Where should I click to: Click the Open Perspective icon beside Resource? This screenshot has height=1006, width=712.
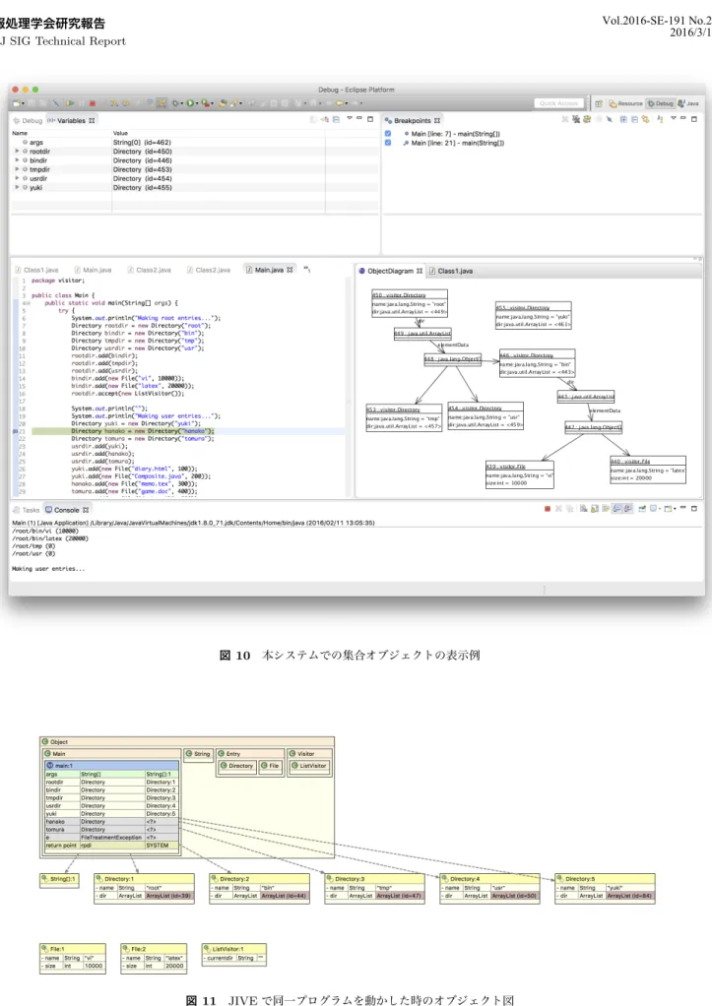coord(599,103)
